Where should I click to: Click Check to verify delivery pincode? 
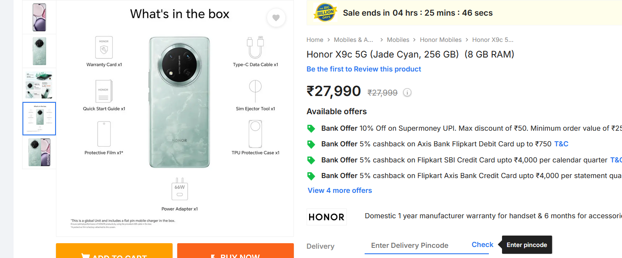pos(482,244)
